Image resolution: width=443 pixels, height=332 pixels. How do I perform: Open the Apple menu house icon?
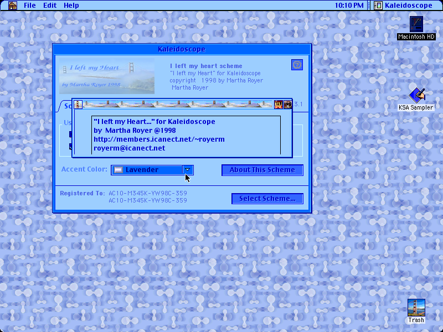[x=12, y=6]
